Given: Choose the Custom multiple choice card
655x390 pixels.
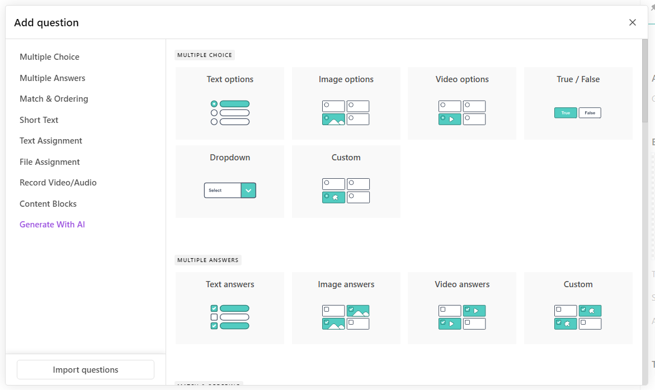Looking at the screenshot, I should [346, 182].
